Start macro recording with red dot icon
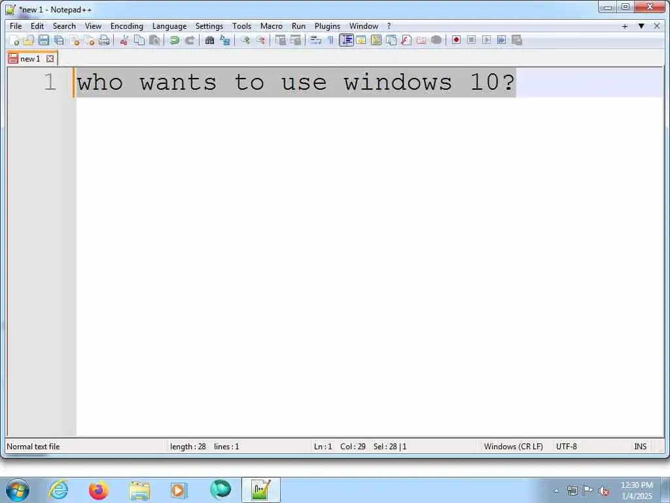670x503 pixels. click(456, 40)
